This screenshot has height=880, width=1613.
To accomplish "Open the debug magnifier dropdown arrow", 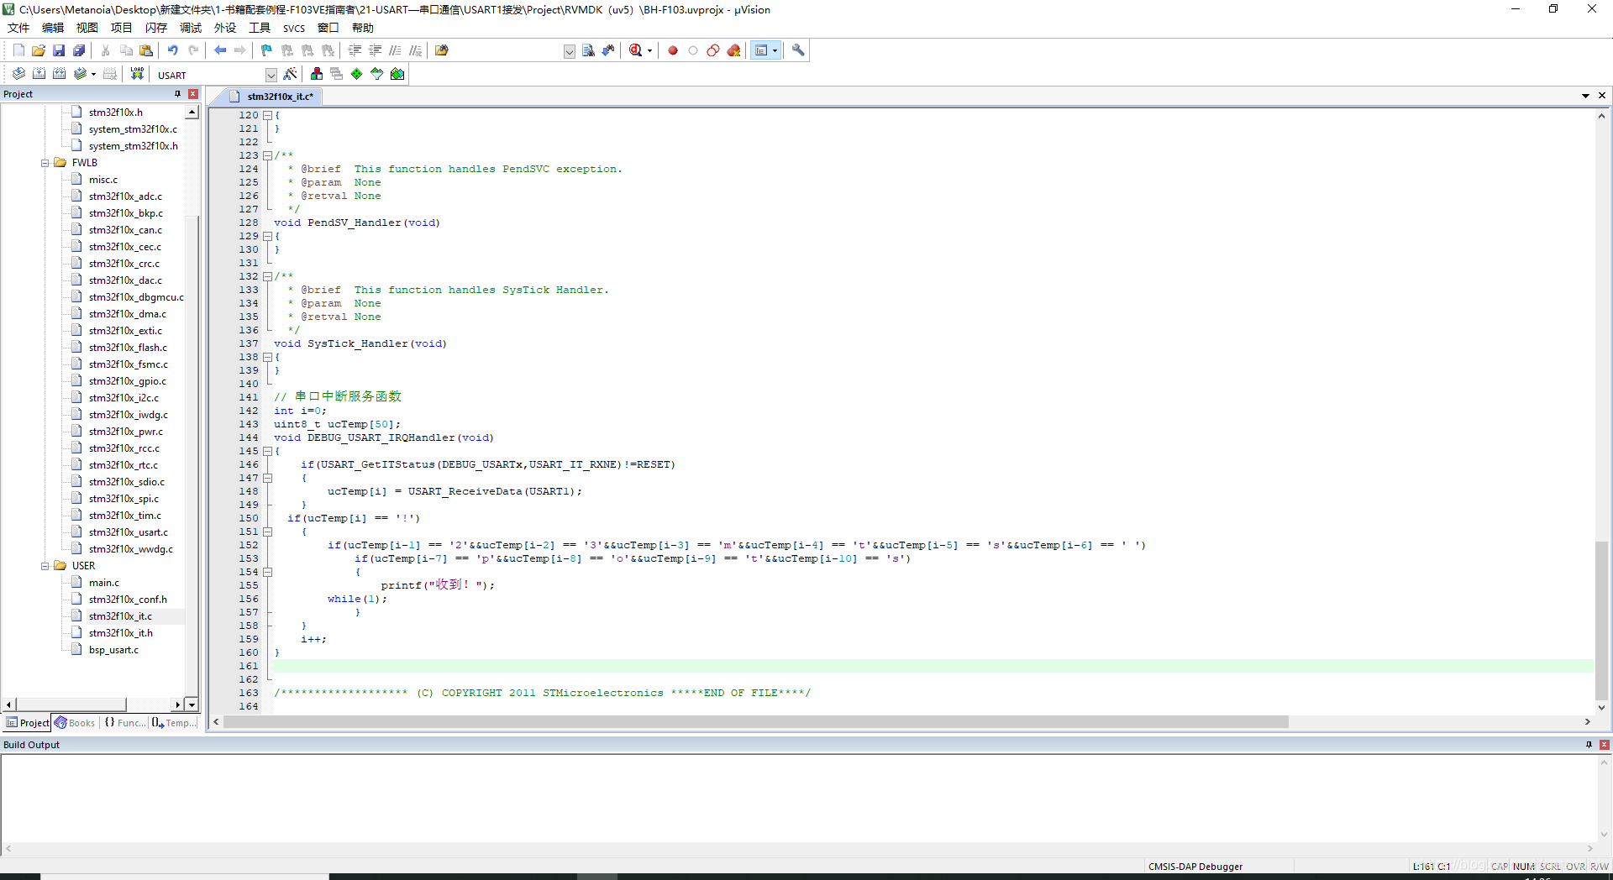I will [x=649, y=50].
